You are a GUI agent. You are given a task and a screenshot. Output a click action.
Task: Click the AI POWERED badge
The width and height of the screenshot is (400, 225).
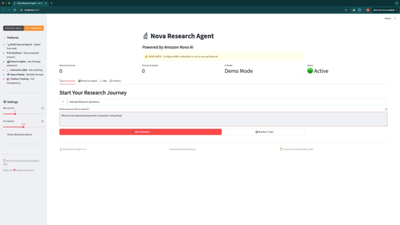coord(34,28)
